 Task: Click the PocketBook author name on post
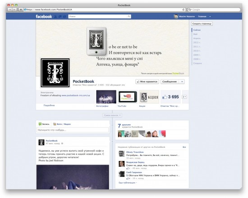(51, 141)
